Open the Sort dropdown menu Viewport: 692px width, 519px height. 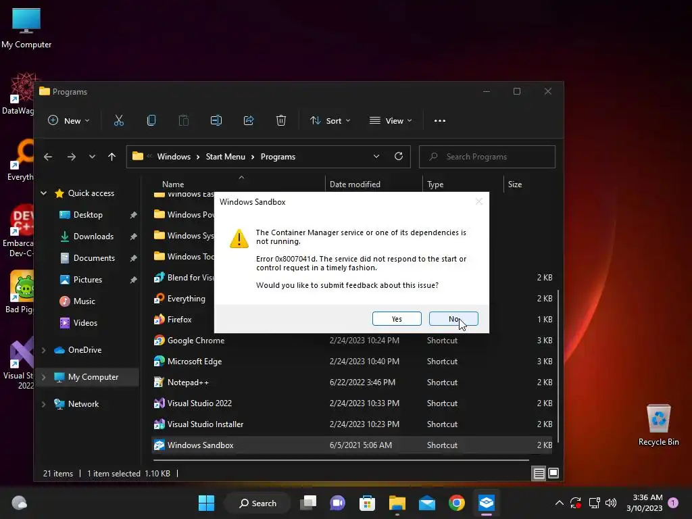330,120
